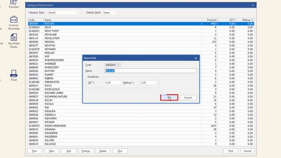The image size is (281, 158).
Task: Select the RIGON HEADWEAR row
Action: click(x=141, y=126)
